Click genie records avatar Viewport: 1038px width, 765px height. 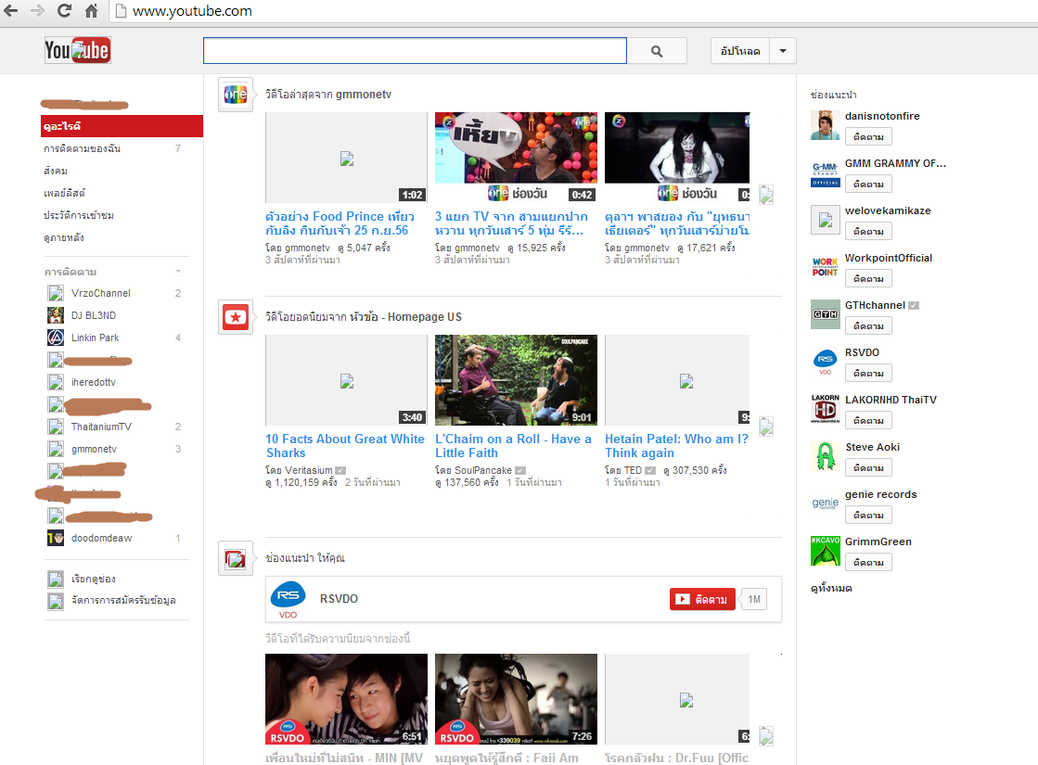826,504
